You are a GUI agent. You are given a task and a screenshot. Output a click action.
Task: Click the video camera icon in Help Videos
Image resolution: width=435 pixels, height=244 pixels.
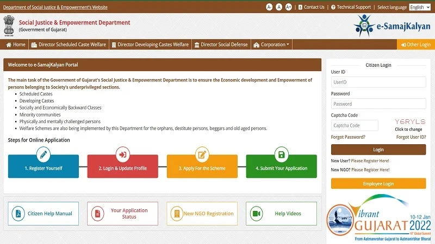click(x=256, y=214)
